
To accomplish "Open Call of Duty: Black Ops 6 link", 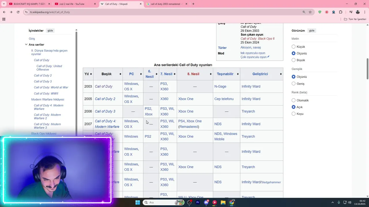I will [257, 39].
